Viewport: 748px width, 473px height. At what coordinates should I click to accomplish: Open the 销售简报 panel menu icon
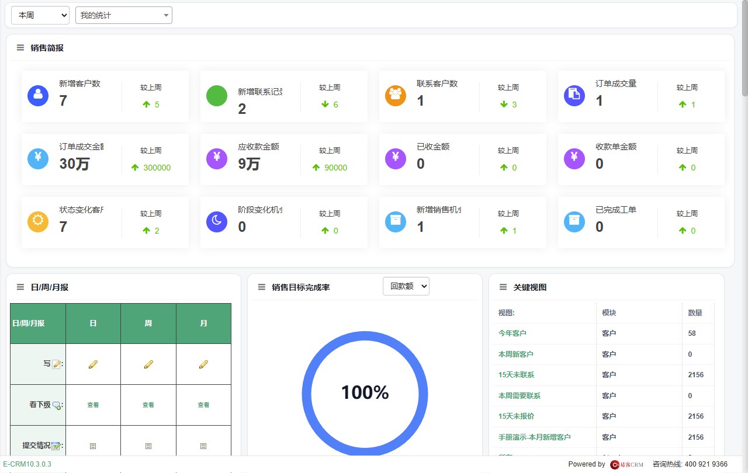[20, 48]
